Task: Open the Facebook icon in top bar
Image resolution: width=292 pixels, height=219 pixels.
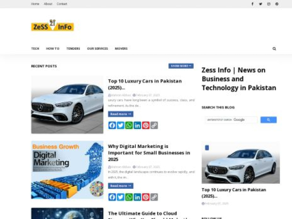Action: (x=252, y=4)
